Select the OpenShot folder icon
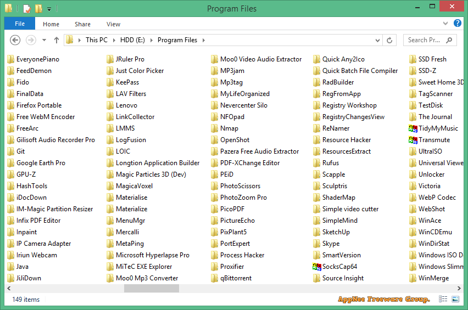The height and width of the screenshot is (310, 468). [x=214, y=140]
